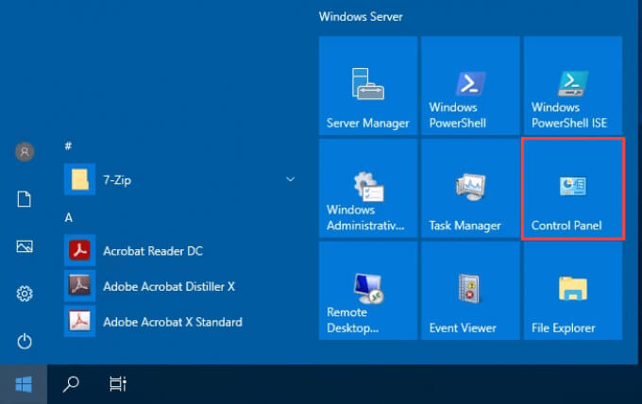Open Documents from the Start sidebar
Viewport: 642px width, 404px height.
coord(25,199)
